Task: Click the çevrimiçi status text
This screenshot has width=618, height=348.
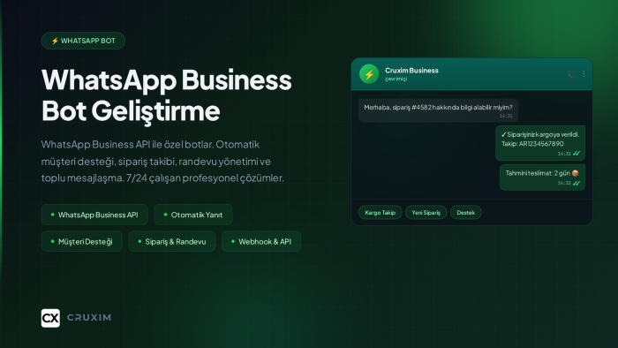Action: pyautogui.click(x=396, y=79)
